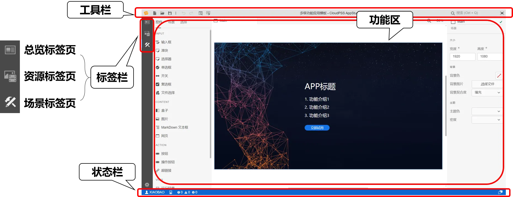
Task: Open the toolbar's more options menu
Action: pyautogui.click(x=176, y=13)
